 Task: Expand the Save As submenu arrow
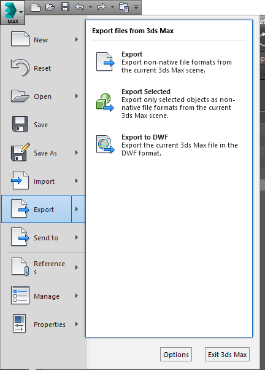(x=77, y=152)
